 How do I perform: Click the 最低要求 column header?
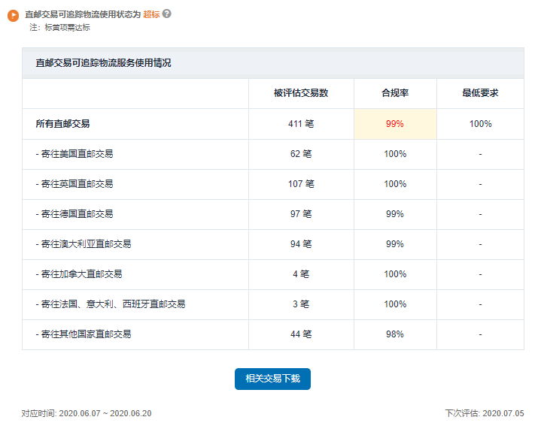click(x=480, y=93)
